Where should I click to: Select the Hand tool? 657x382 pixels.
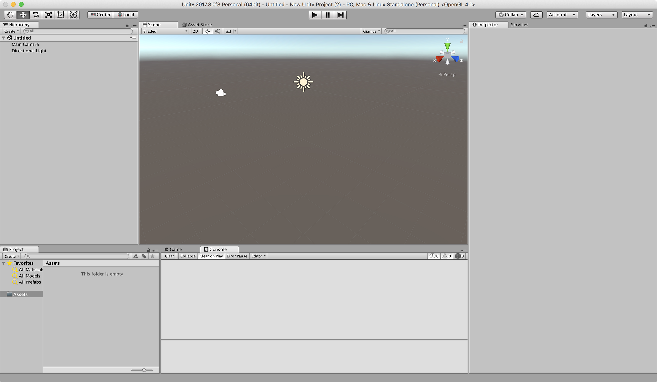point(10,15)
